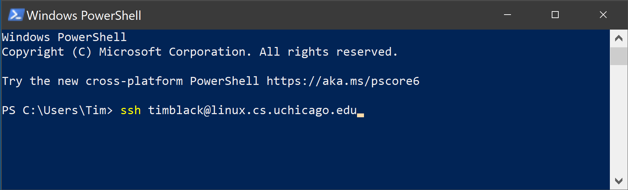The width and height of the screenshot is (628, 190).
Task: Click the https://aka.ms/pscore6 URL
Action: pos(343,81)
